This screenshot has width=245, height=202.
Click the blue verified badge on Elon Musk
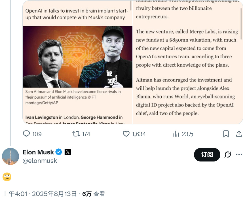(59, 152)
